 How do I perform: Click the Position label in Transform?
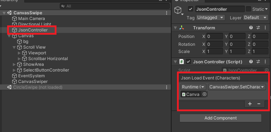click(186, 36)
